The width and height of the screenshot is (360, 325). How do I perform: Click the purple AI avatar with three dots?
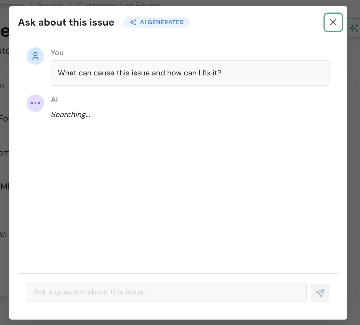click(35, 103)
